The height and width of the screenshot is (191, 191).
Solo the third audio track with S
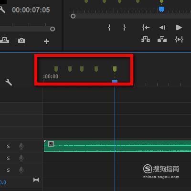(x=8, y=170)
